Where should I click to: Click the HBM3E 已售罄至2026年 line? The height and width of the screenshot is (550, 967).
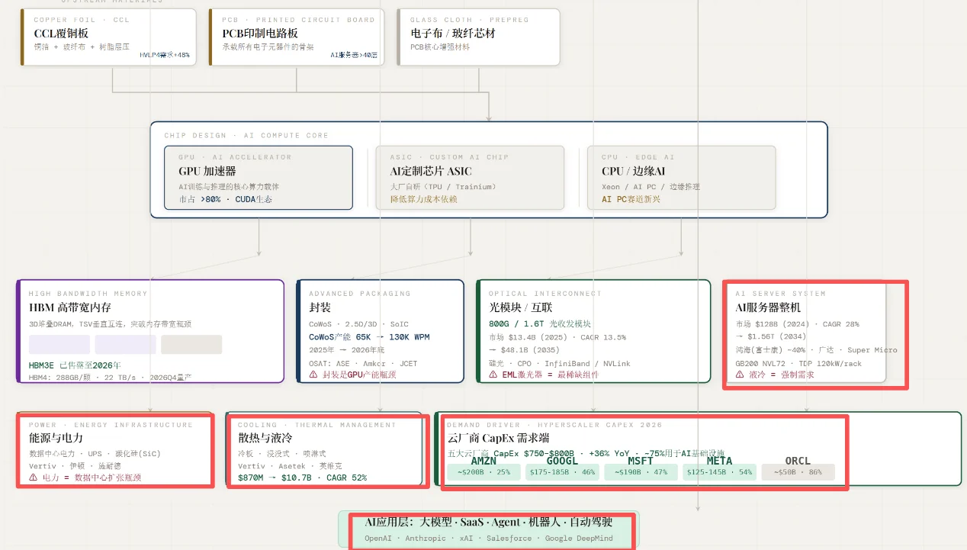tap(75, 365)
